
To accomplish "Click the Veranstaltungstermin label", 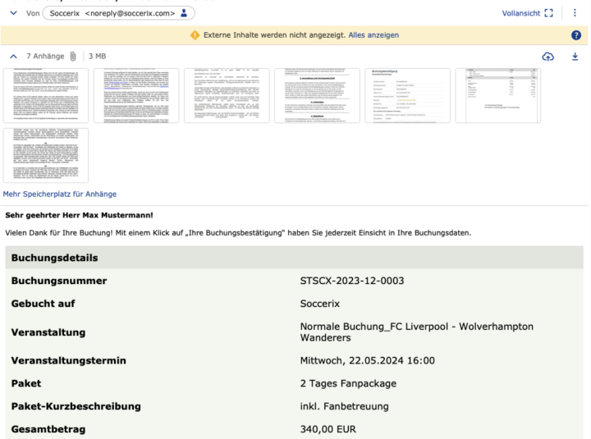I will coord(69,360).
